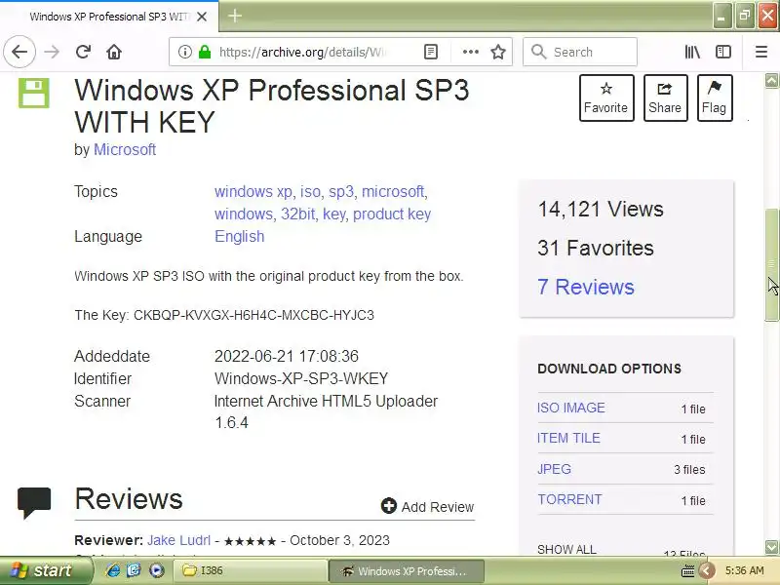
Task: Download the TORRENT option
Action: pyautogui.click(x=569, y=499)
